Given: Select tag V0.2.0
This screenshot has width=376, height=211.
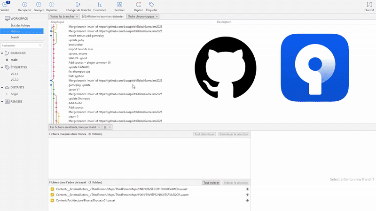Looking at the screenshot, I should click(15, 80).
